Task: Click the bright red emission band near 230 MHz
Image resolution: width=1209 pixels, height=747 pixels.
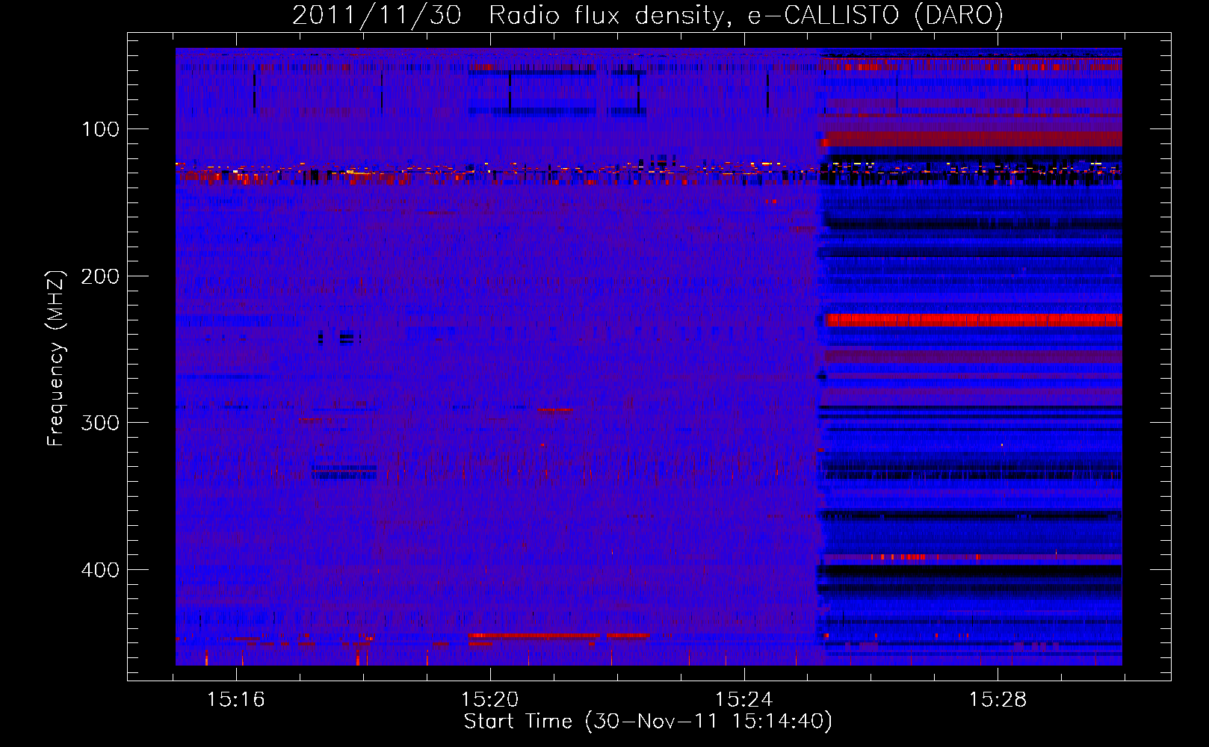Action: [x=974, y=320]
